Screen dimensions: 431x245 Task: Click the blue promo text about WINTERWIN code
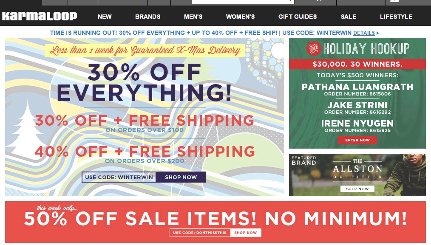tap(201, 33)
